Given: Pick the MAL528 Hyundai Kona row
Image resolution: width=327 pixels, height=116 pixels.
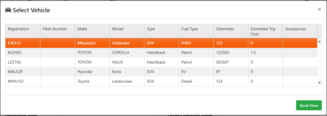Looking at the screenshot, I should click(161, 72).
